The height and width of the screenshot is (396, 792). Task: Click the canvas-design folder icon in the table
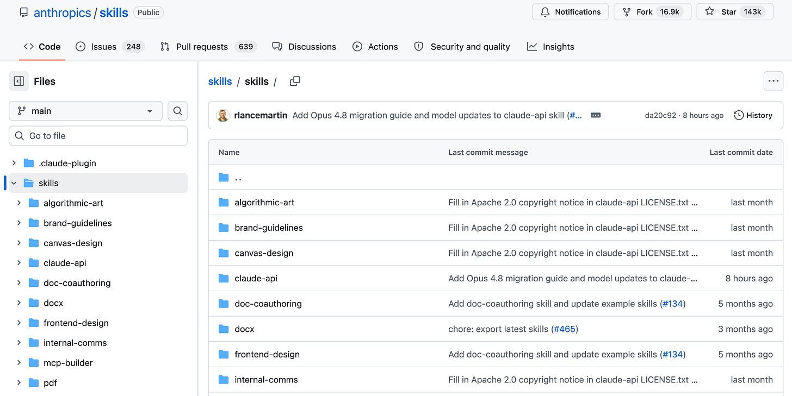coord(224,253)
